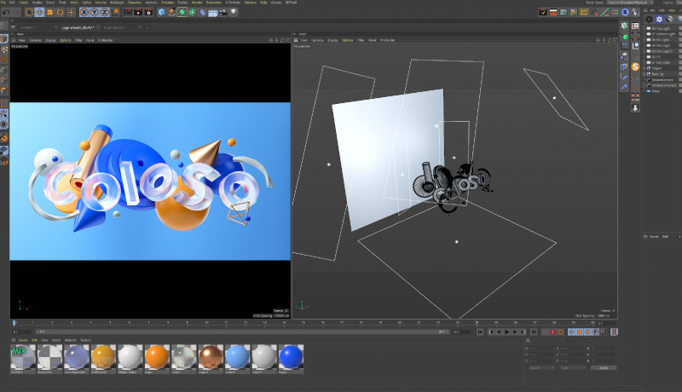Click the blue round S icon in the top-right toolbar
Screen dimensions: 682x392
pyautogui.click(x=625, y=12)
